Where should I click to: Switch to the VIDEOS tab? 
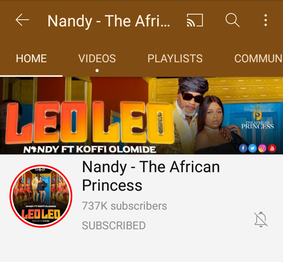click(97, 58)
